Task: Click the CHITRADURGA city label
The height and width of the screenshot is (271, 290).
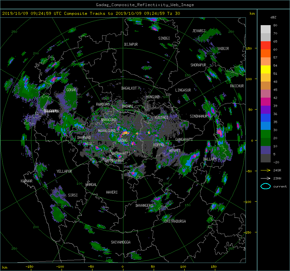Action: (175, 221)
